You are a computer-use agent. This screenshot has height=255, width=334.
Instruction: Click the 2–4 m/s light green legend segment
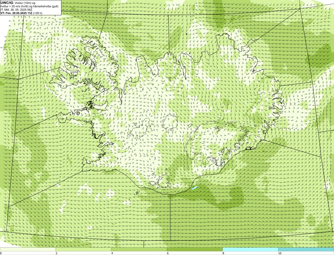[83, 250]
